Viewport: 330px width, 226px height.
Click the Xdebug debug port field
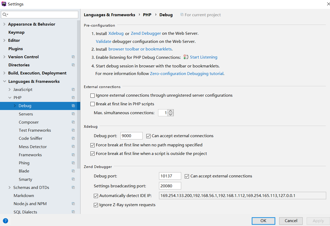(131, 136)
